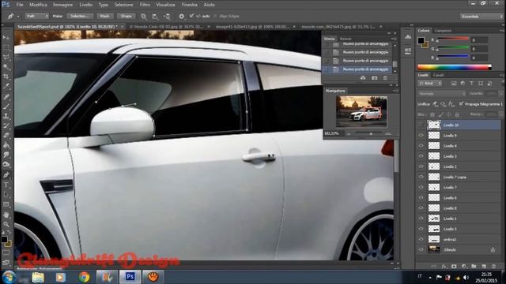Open the blending mode dropdown
Image resolution: width=506 pixels, height=284 pixels.
442,94
